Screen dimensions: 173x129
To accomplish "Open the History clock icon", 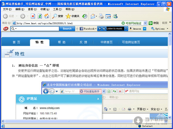I will coord(84,16).
